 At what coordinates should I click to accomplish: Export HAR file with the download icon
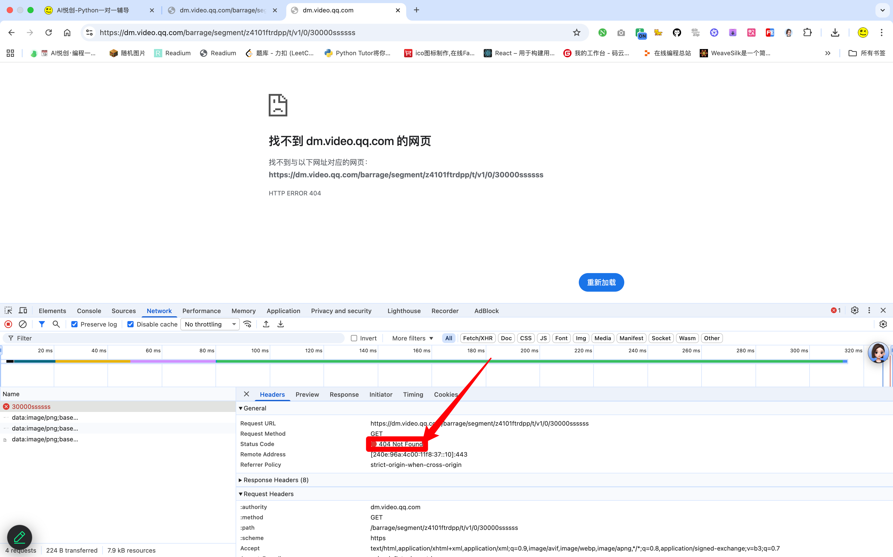coord(281,324)
